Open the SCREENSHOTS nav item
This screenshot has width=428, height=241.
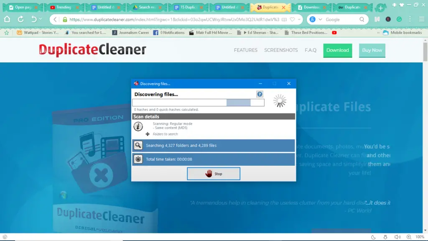[281, 50]
